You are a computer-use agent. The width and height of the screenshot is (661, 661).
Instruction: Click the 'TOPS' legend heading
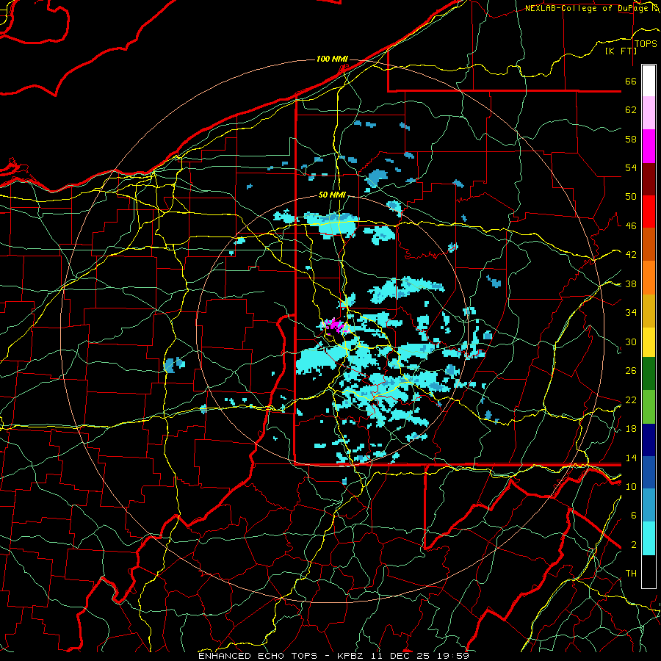[x=646, y=44]
